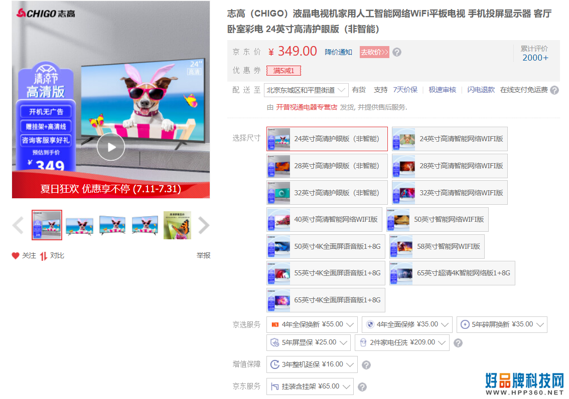Image resolution: width=569 pixels, height=399 pixels.
Task: Click the 在线支付免运费 text
Action: pyautogui.click(x=524, y=90)
